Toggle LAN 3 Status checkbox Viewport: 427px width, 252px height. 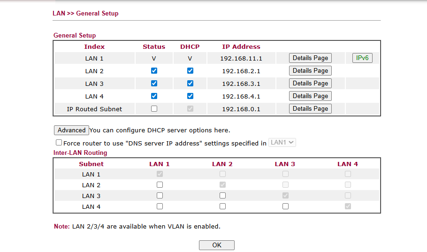pyautogui.click(x=154, y=84)
